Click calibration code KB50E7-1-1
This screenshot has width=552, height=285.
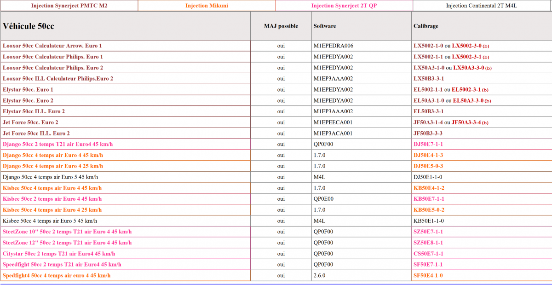pyautogui.click(x=429, y=199)
